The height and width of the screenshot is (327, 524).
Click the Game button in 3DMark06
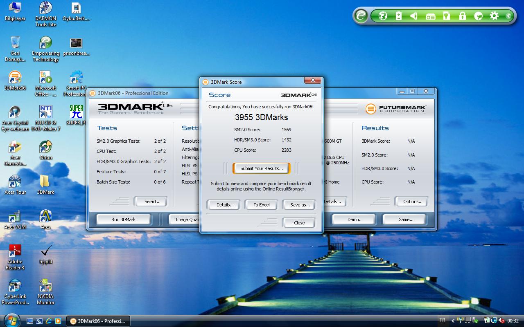[406, 219]
